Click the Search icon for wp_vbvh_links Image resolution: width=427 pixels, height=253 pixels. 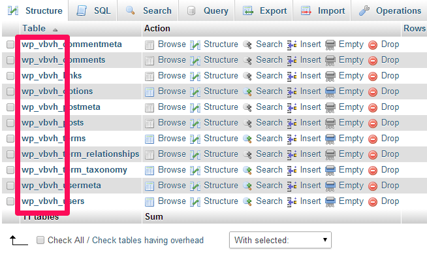(x=247, y=76)
